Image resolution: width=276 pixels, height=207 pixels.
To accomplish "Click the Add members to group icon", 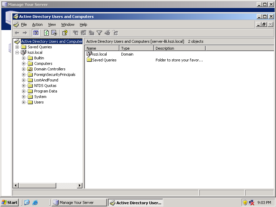I will click(x=115, y=33).
